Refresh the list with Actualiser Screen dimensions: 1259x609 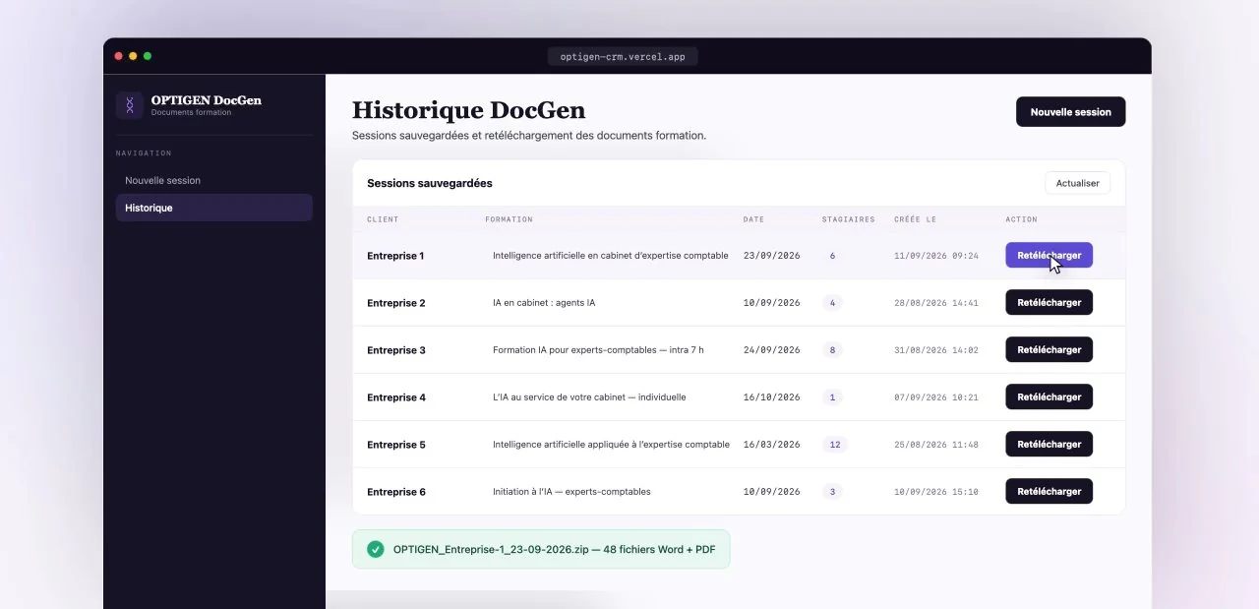click(x=1077, y=183)
